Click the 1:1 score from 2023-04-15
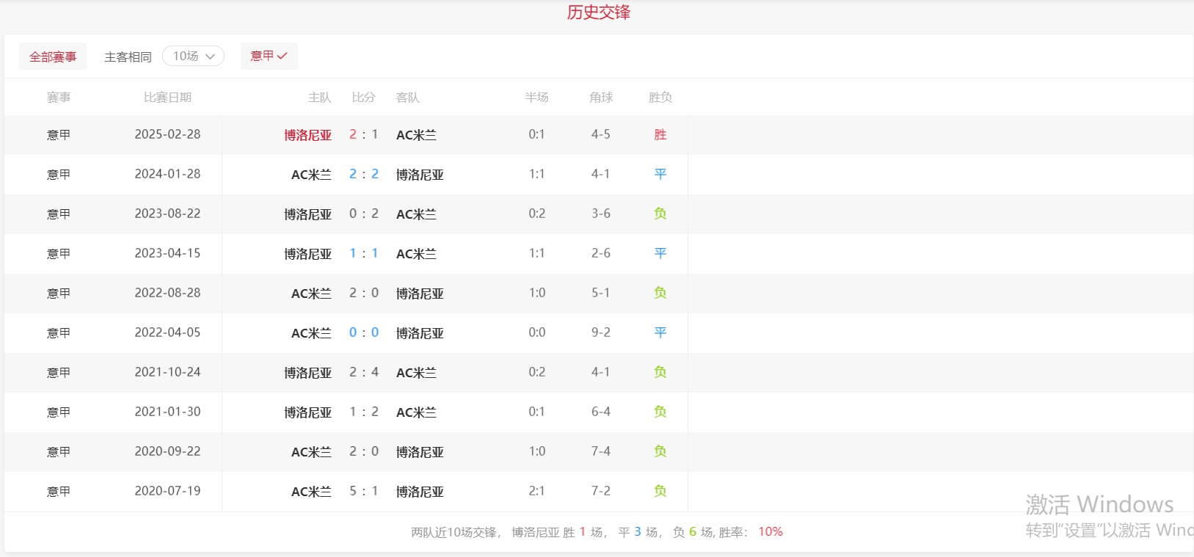 pos(364,253)
